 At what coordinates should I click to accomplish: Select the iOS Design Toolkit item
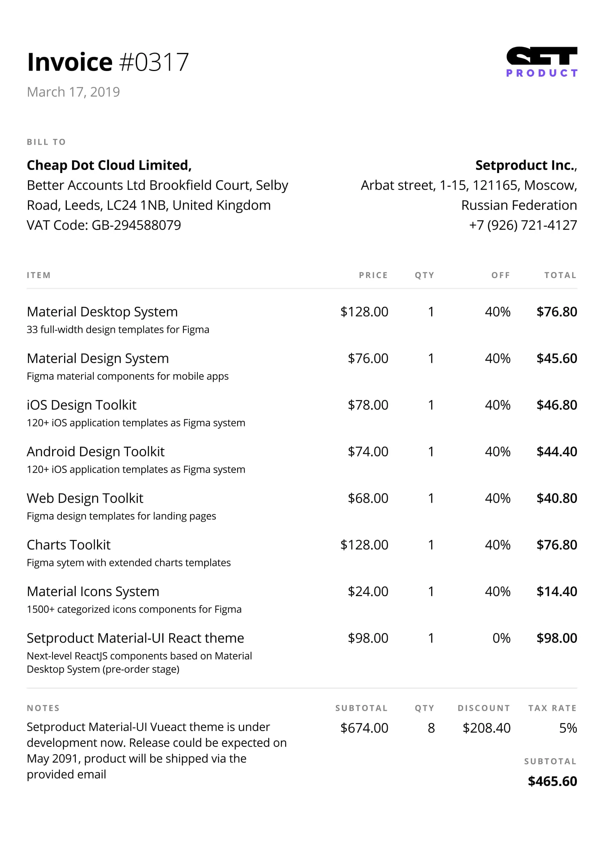(x=81, y=405)
